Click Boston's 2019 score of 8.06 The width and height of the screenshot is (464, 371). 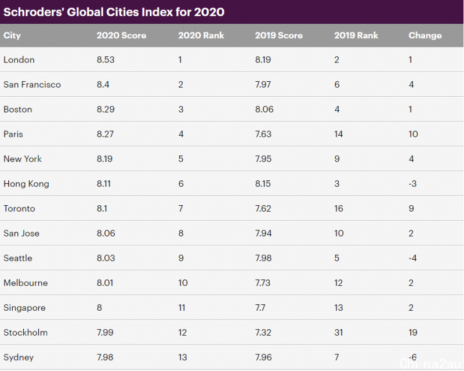[x=264, y=110]
